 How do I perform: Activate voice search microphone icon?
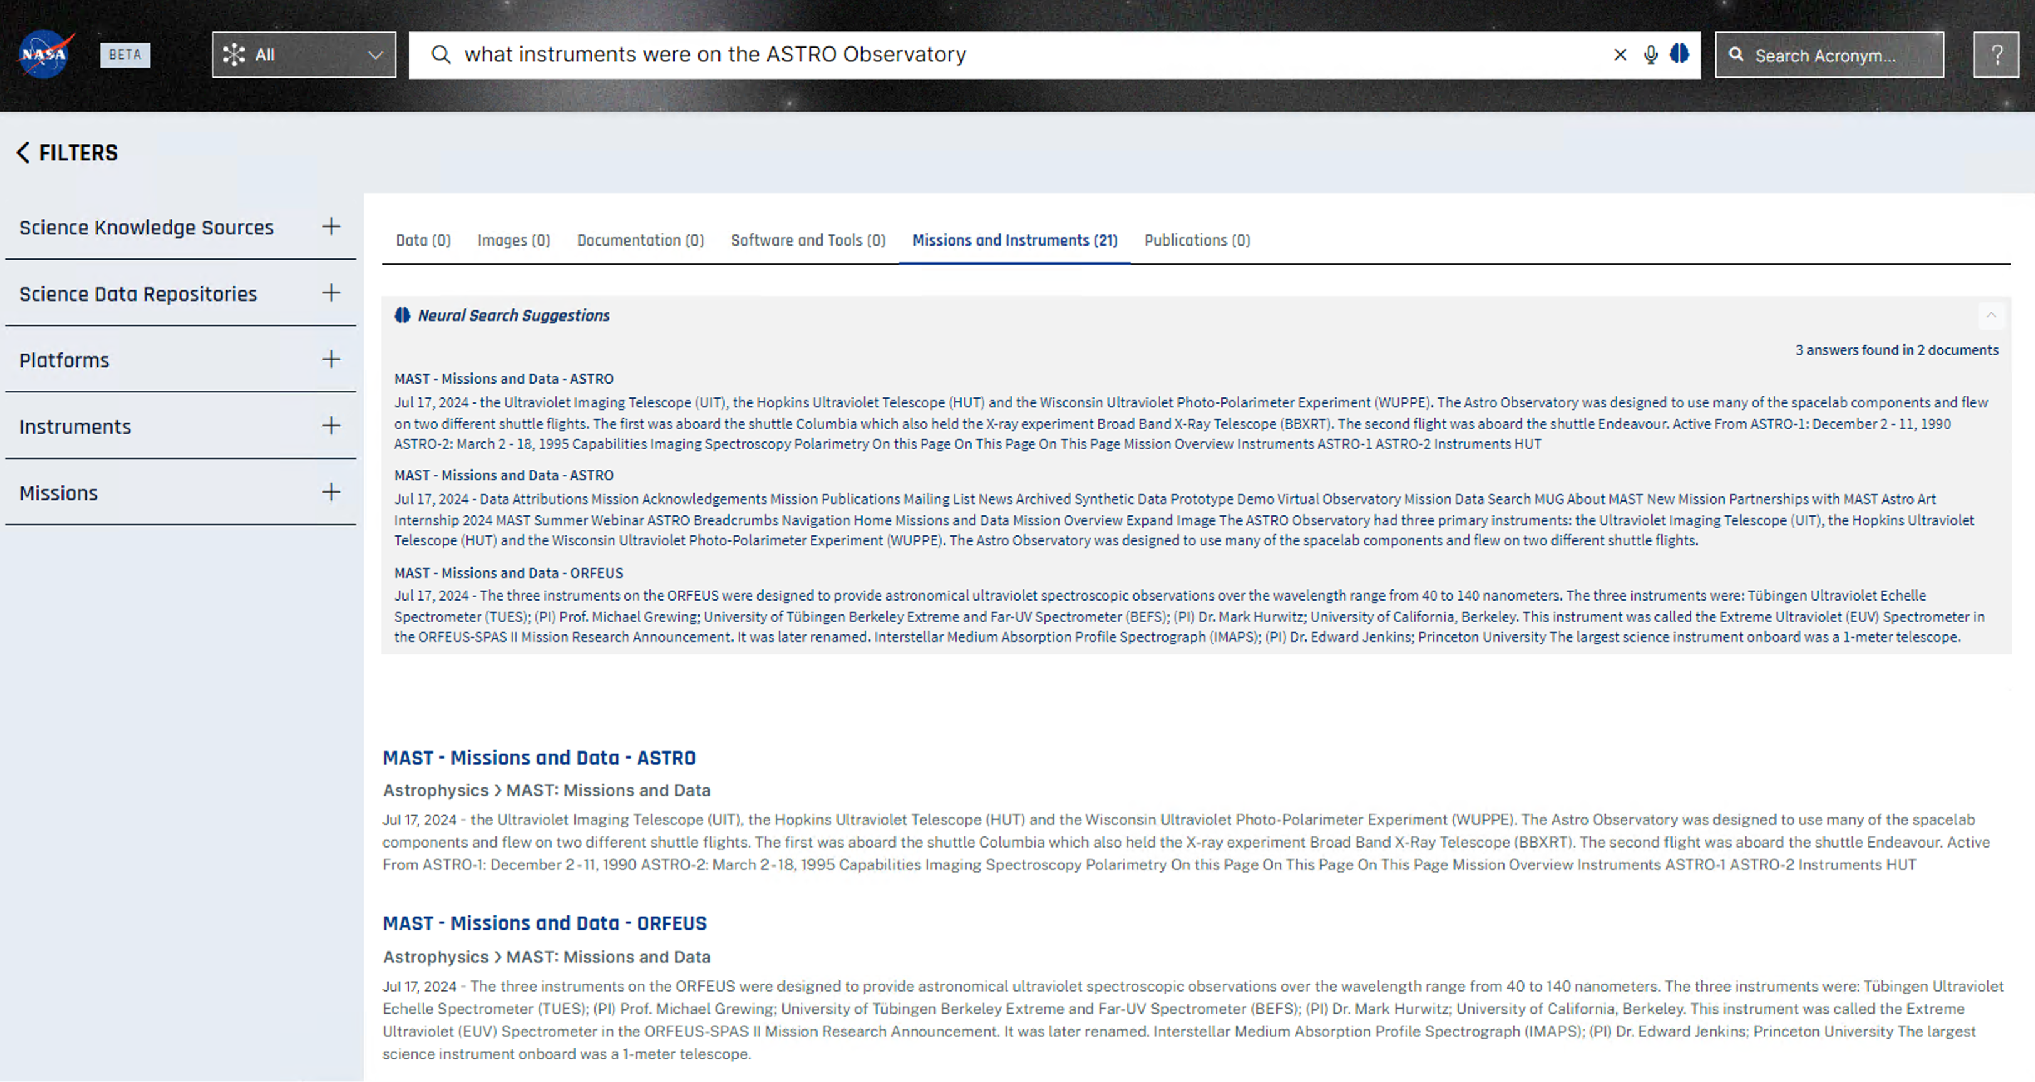pyautogui.click(x=1650, y=55)
